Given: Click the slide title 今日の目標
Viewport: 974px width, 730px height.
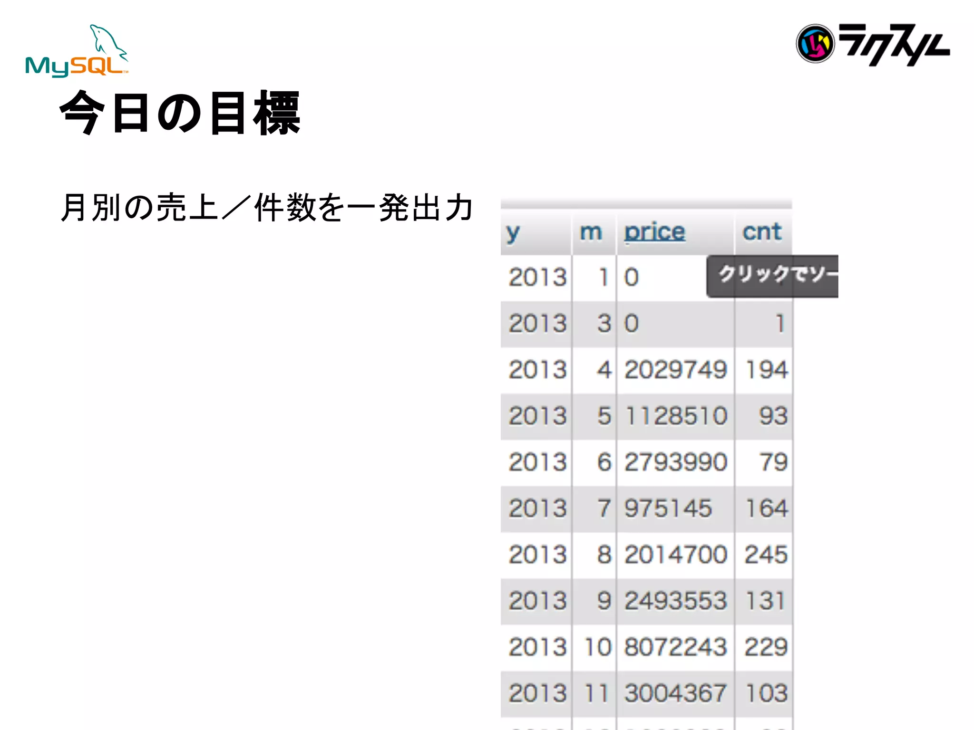Looking at the screenshot, I should coord(180,113).
